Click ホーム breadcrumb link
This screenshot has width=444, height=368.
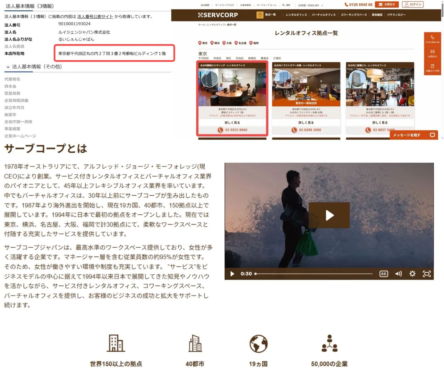coord(201,25)
